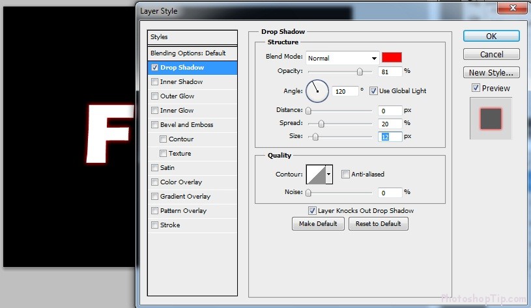This screenshot has height=308, width=531.
Task: Enable the Outer Glow checkbox
Action: [155, 96]
